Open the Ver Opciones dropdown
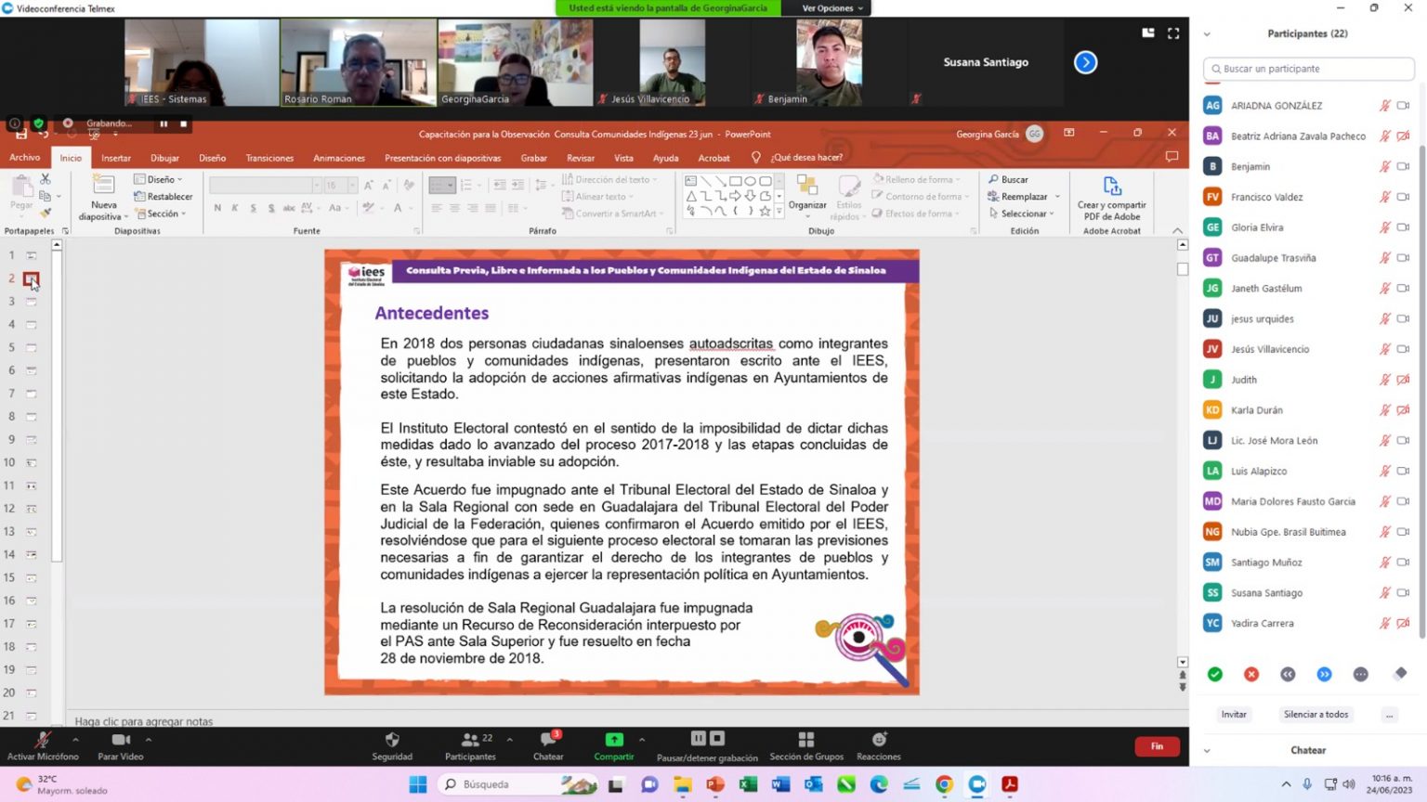Image resolution: width=1427 pixels, height=802 pixels. pos(831,8)
